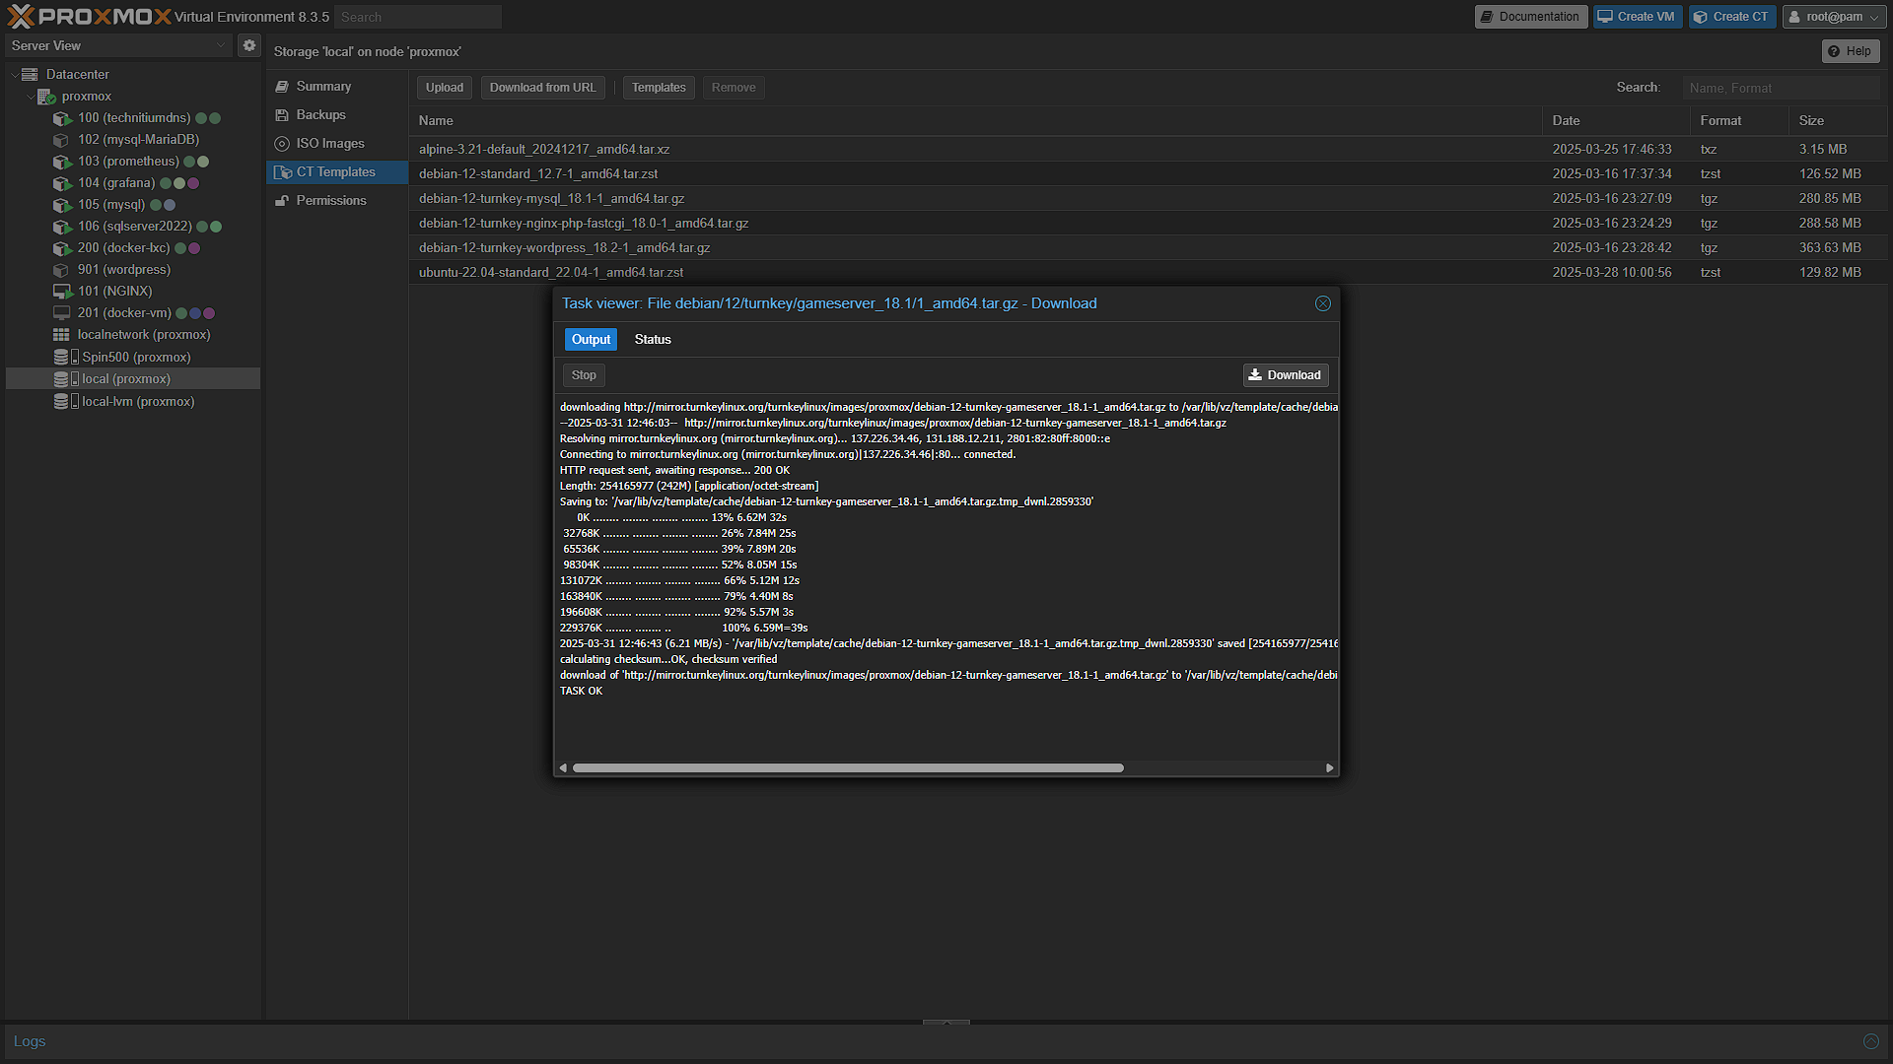Click the Upload button
The width and height of the screenshot is (1893, 1064).
point(445,88)
